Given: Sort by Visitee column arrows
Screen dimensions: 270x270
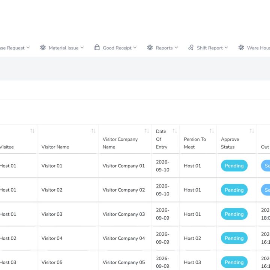Looking at the screenshot, I should point(32,131).
